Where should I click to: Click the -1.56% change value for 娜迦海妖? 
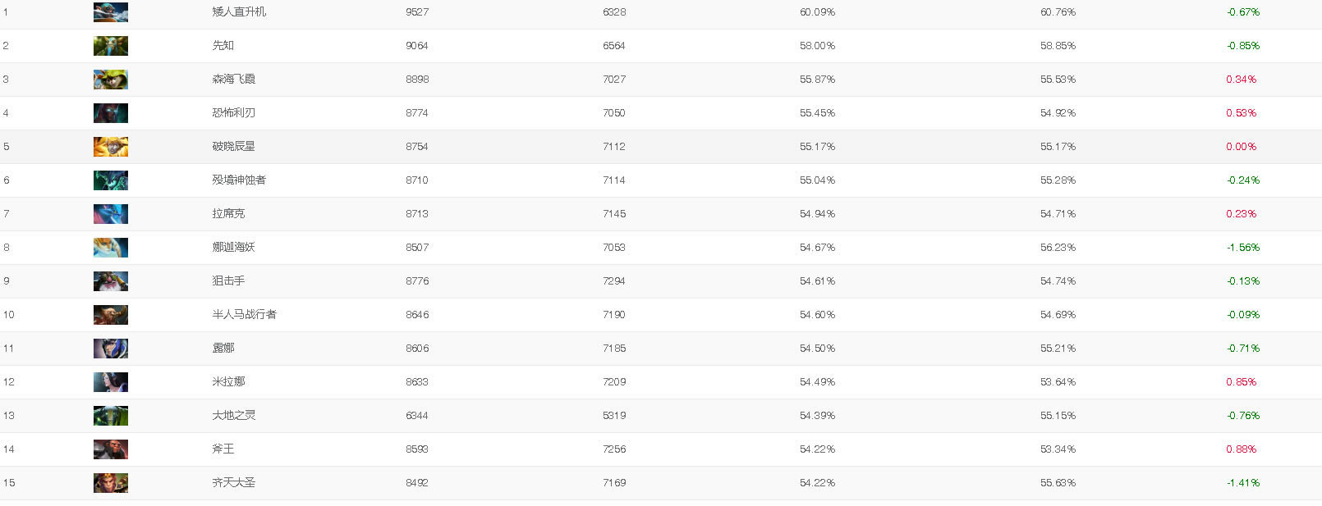pos(1243,248)
